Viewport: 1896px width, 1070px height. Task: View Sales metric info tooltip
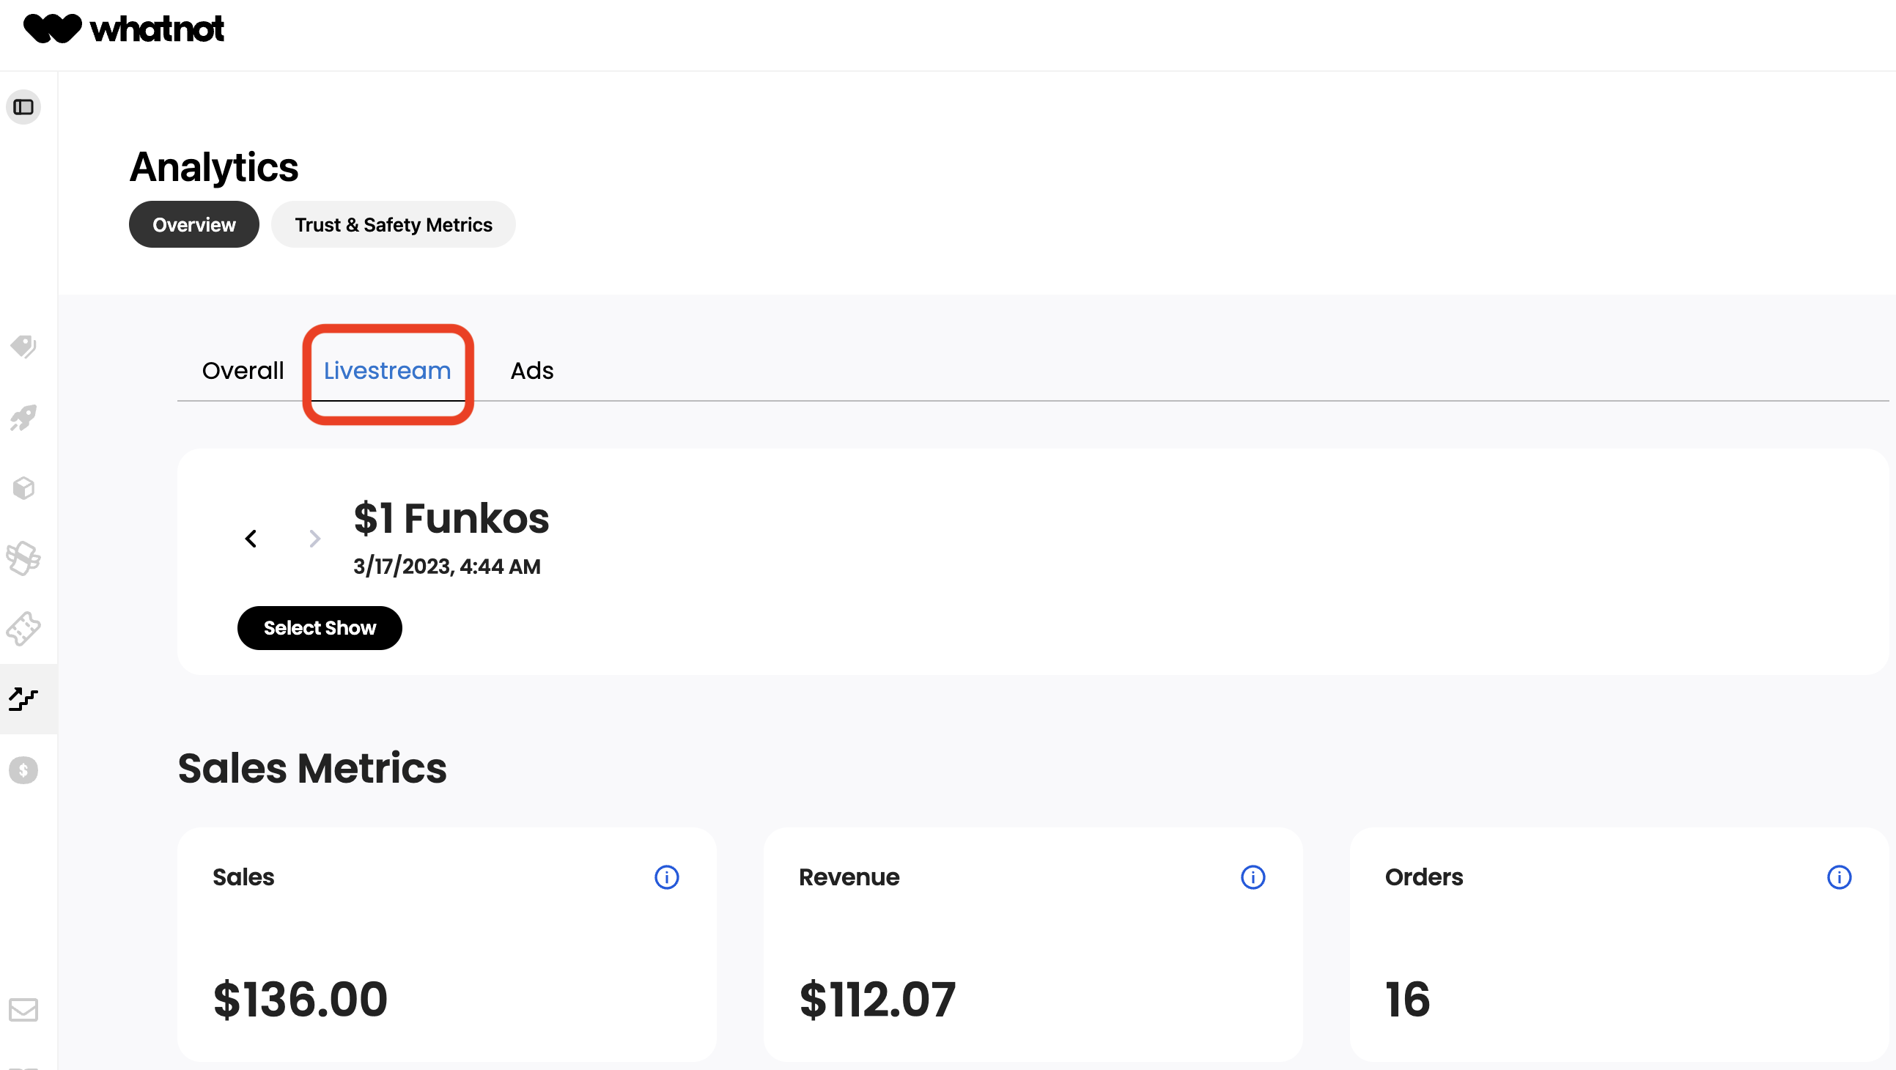point(666,877)
